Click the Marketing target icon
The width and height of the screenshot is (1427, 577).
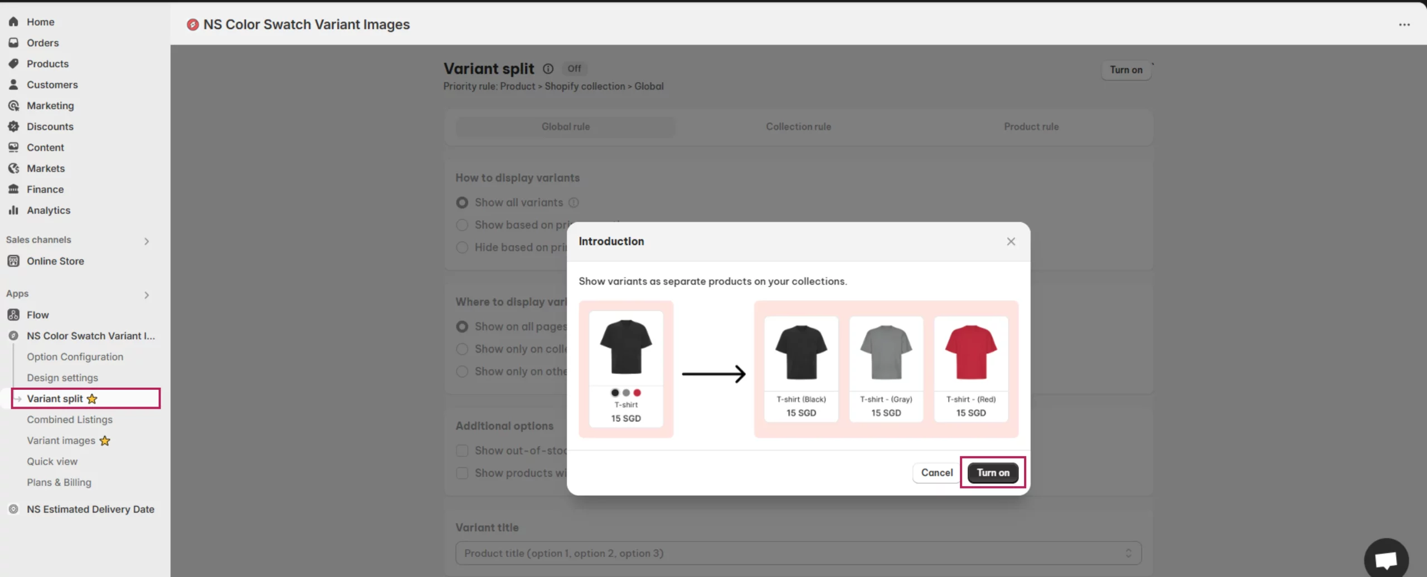pos(13,105)
